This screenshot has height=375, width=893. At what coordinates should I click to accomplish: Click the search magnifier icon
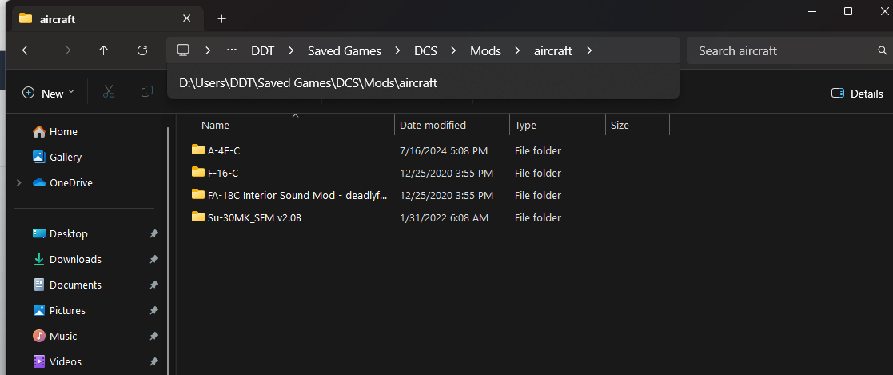[882, 50]
